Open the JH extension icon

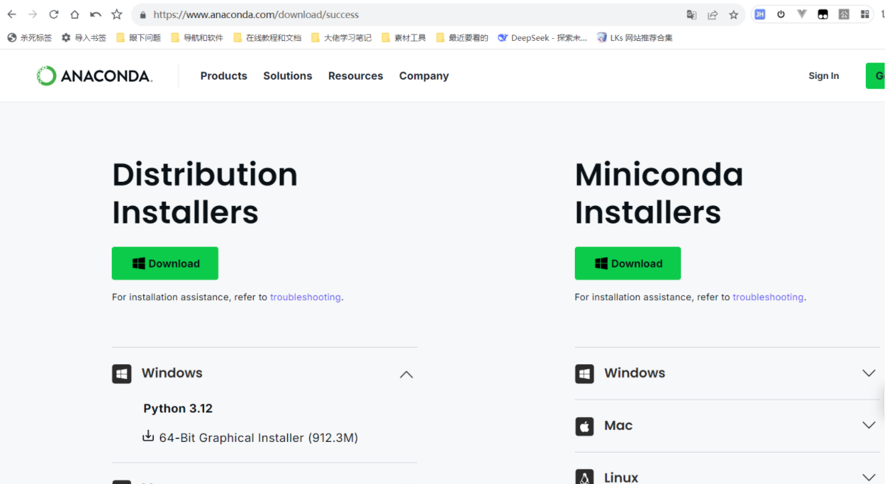click(760, 14)
